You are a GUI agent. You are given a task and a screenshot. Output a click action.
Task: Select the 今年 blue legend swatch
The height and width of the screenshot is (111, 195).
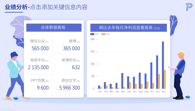[x=92, y=34]
